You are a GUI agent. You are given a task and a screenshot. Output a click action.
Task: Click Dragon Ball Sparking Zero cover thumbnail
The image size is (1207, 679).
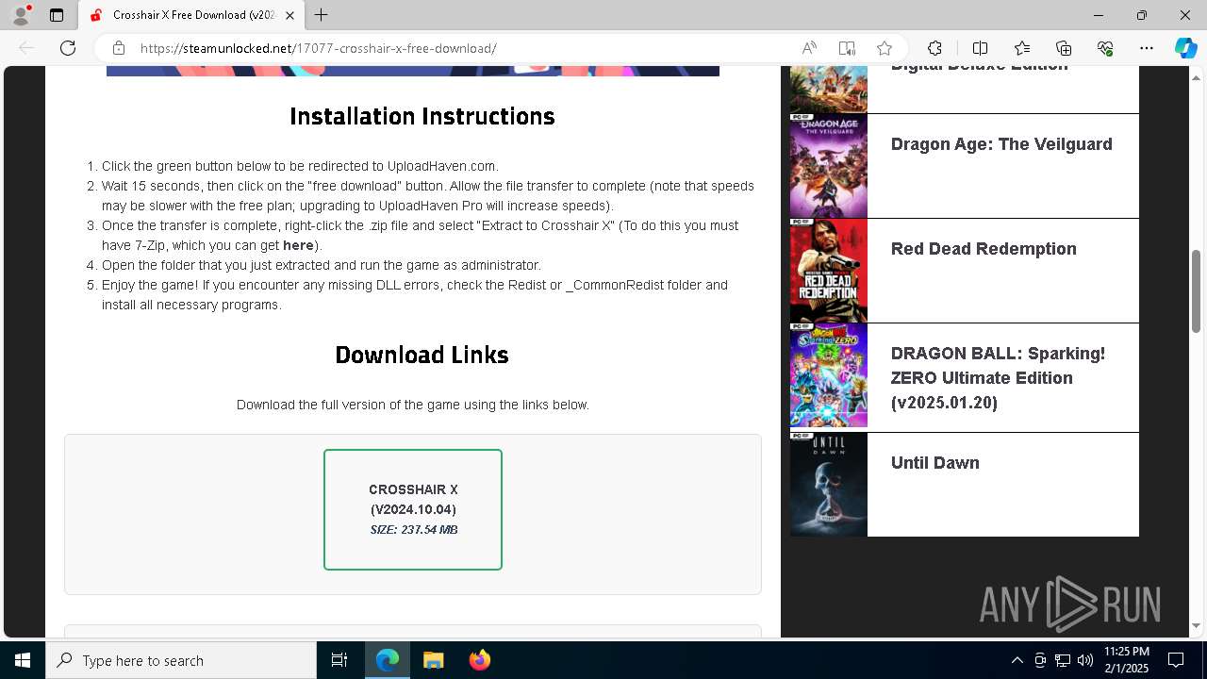pos(829,375)
